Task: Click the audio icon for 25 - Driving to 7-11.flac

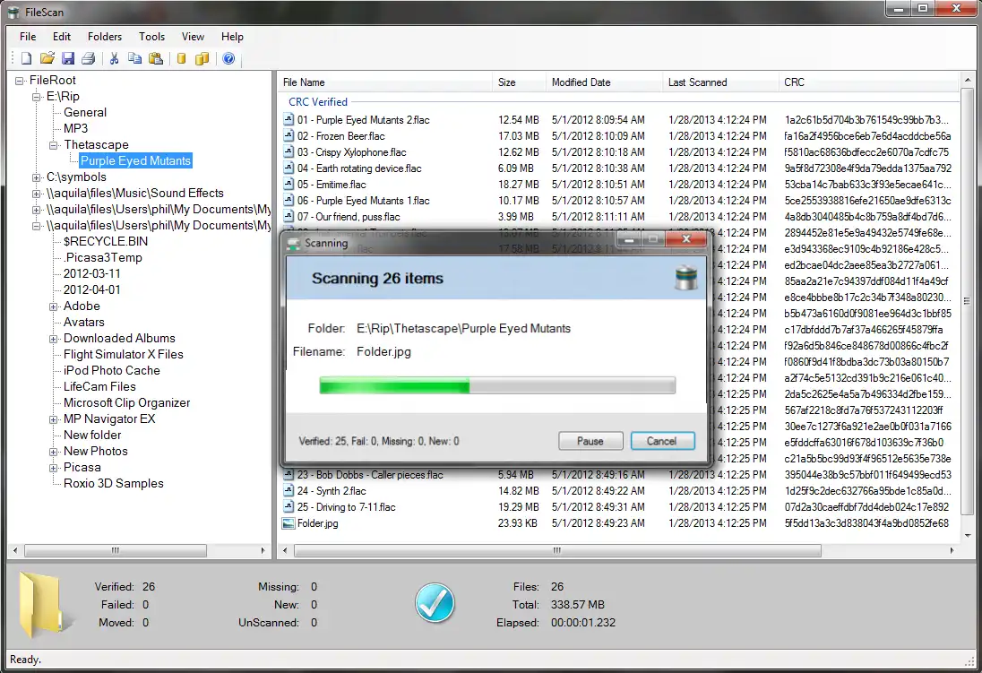Action: click(289, 507)
